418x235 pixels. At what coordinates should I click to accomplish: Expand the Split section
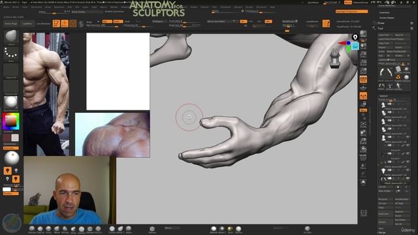(381, 228)
